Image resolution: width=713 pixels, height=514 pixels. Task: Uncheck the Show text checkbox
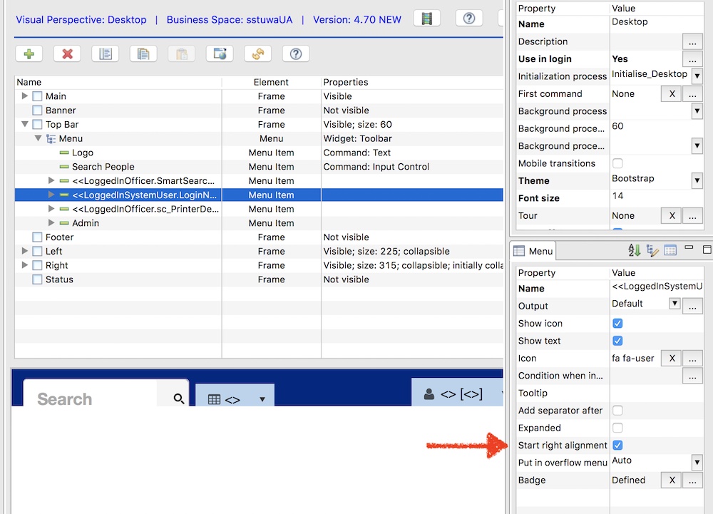pyautogui.click(x=617, y=341)
